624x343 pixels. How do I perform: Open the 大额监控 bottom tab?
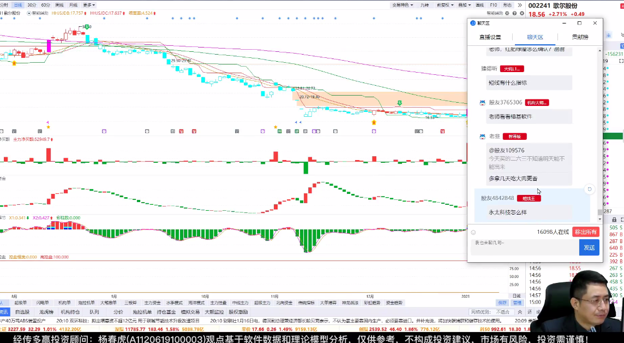(214, 312)
